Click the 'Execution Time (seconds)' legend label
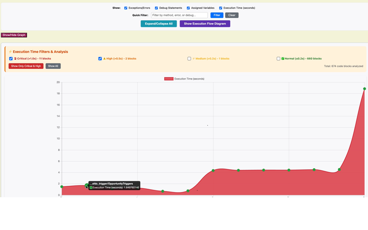 click(189, 79)
